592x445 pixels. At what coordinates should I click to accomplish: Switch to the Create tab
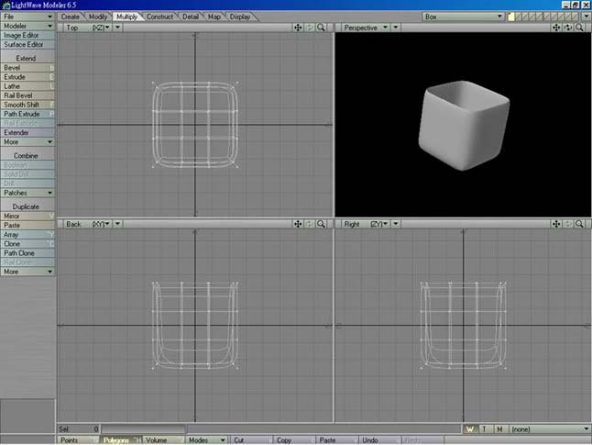tap(71, 17)
